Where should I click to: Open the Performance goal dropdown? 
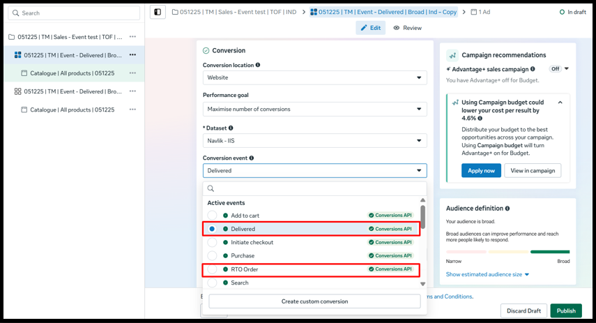[314, 109]
